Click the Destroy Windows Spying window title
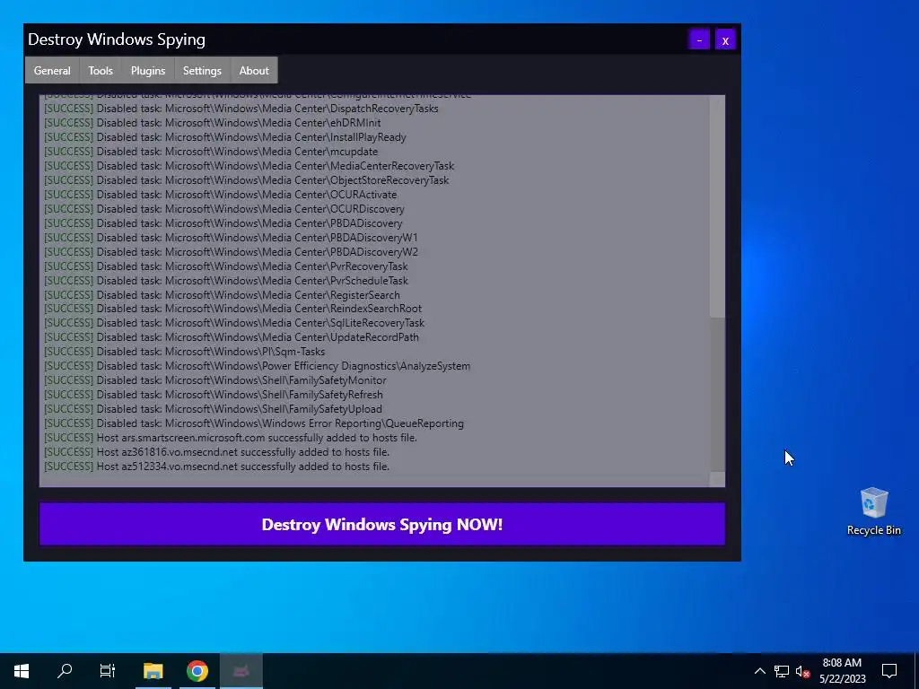The width and height of the screenshot is (919, 689). [x=117, y=39]
